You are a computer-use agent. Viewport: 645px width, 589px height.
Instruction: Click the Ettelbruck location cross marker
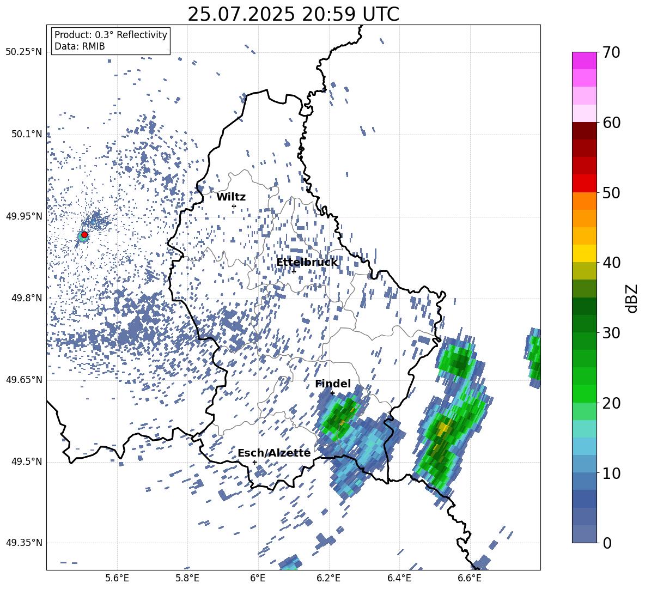point(294,271)
